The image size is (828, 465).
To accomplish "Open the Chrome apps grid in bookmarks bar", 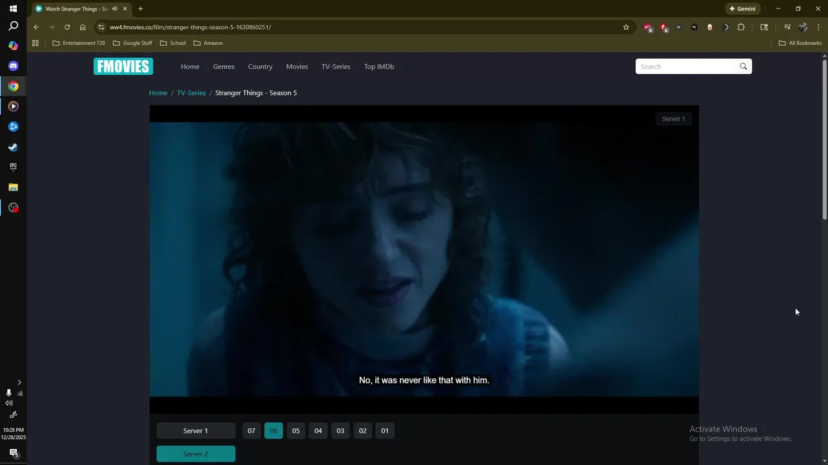I will click(36, 43).
